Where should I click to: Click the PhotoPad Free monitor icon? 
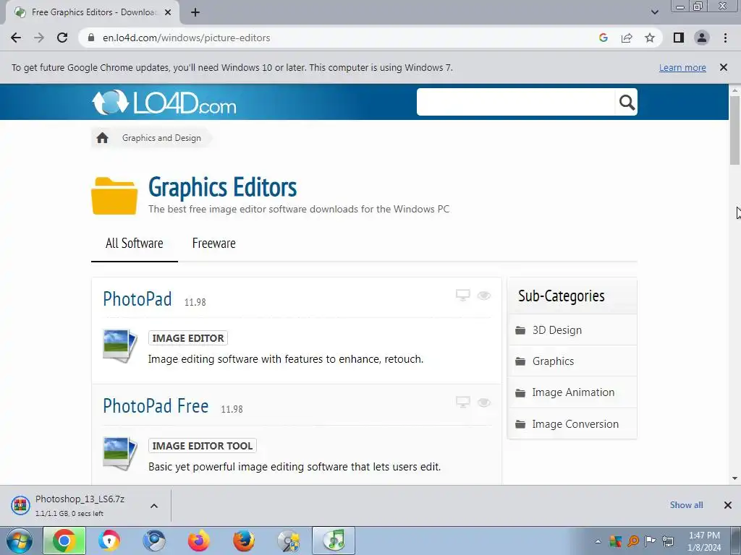(462, 403)
